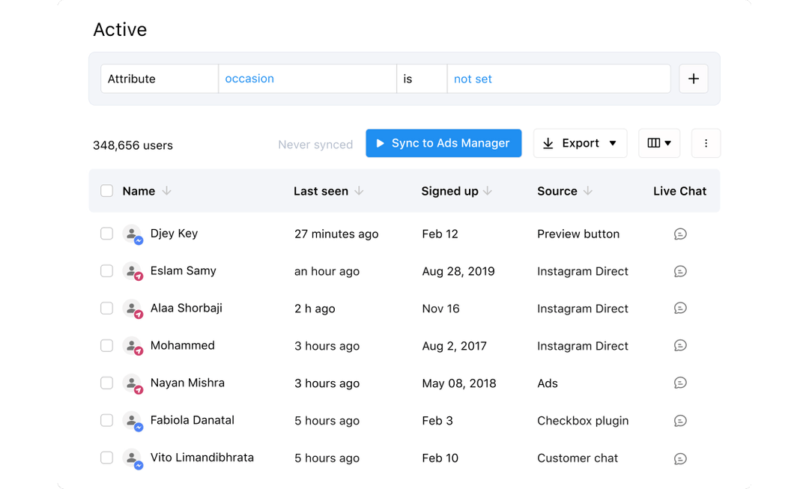Click the download icon inside the Export button
This screenshot has width=809, height=489.
pos(548,143)
